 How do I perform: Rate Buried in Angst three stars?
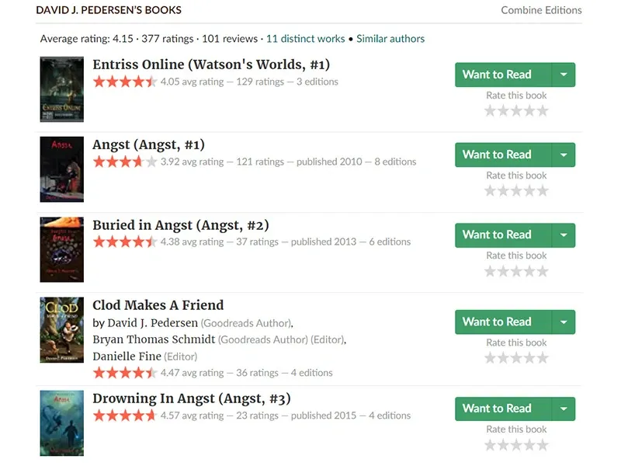[x=516, y=271]
